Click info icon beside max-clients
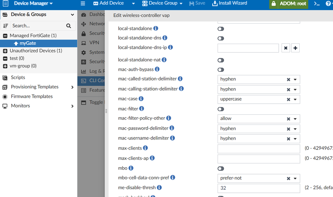Image resolution: width=333 pixels, height=197 pixels. coord(145,148)
